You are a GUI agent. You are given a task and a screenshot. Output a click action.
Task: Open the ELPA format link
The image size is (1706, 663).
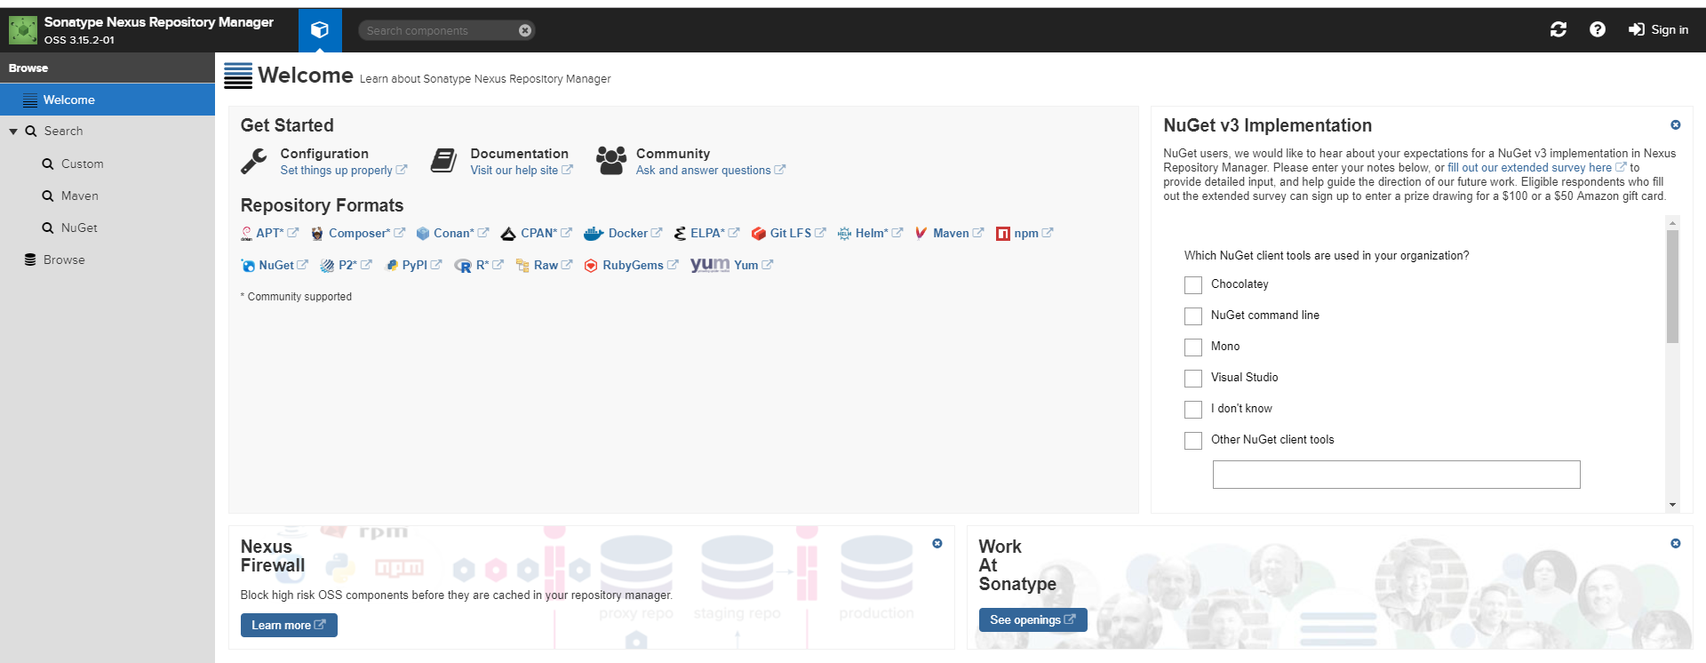tap(714, 233)
